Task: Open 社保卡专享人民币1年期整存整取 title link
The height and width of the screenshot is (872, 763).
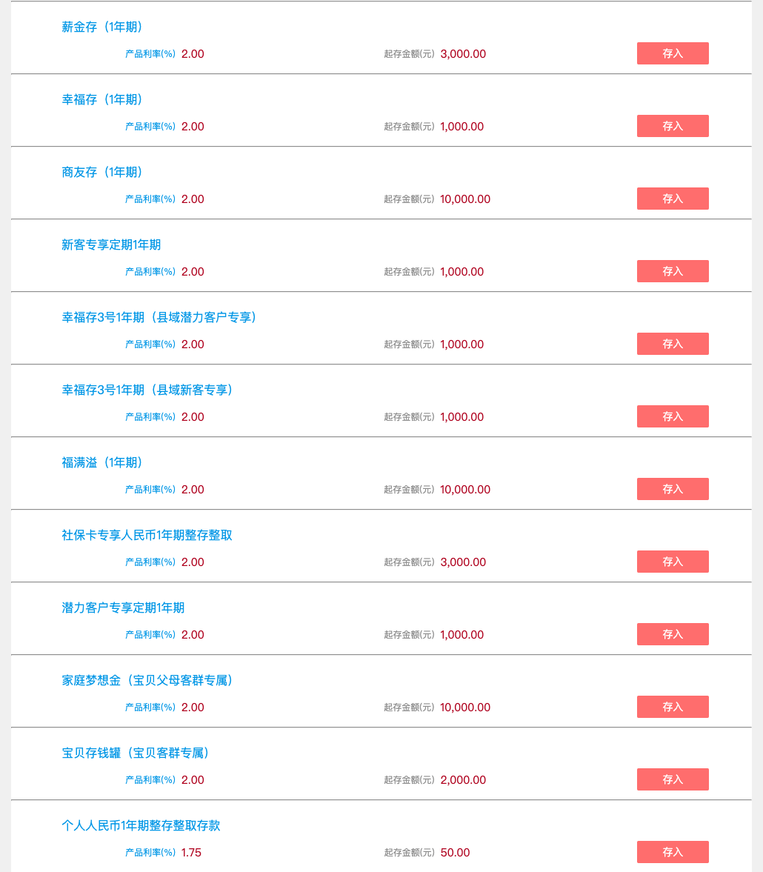Action: click(147, 536)
